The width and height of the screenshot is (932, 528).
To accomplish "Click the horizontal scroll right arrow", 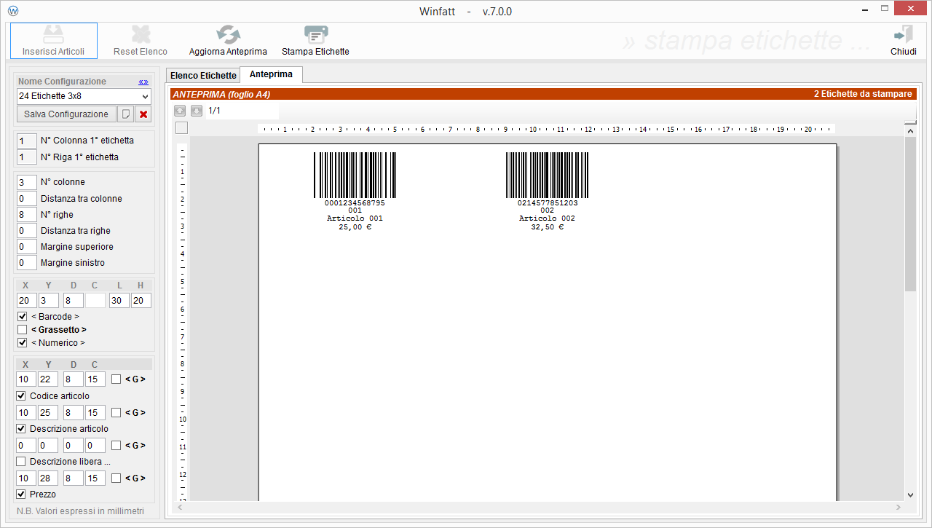I will click(x=899, y=507).
